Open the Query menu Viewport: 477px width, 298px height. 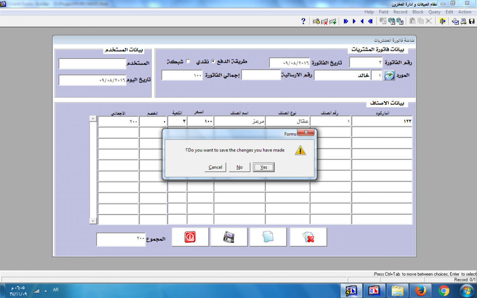434,12
